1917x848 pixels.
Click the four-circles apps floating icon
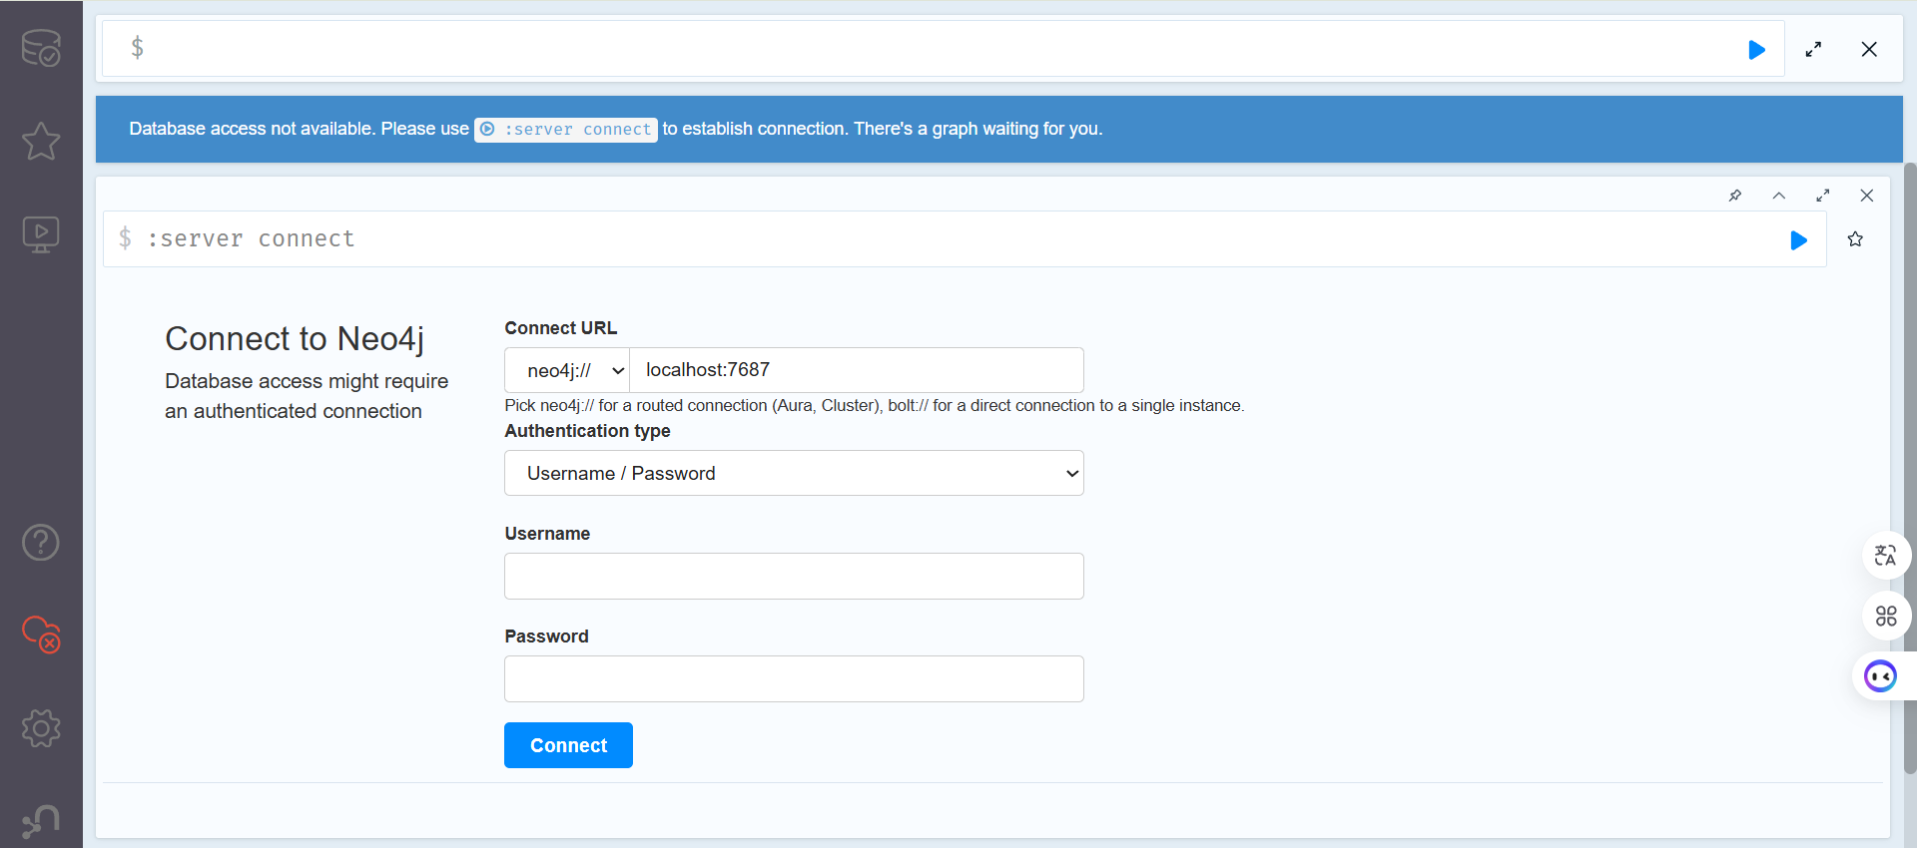point(1886,616)
